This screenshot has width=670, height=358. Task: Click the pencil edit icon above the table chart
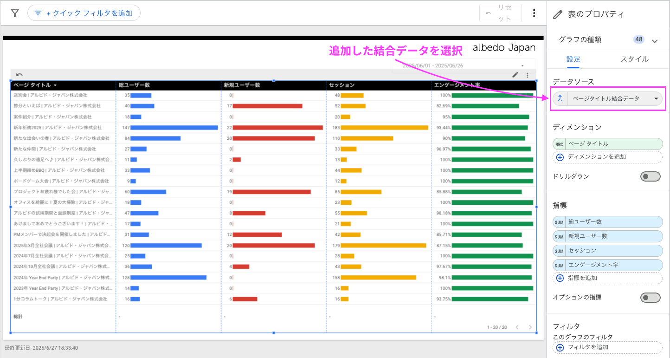pos(515,75)
